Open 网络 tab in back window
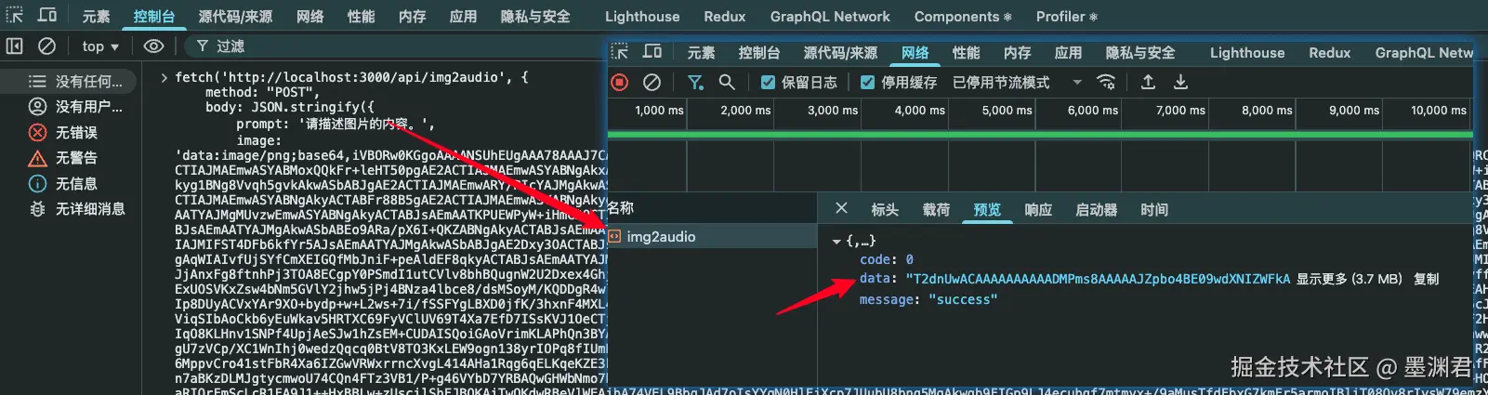The height and width of the screenshot is (395, 1488). [310, 17]
